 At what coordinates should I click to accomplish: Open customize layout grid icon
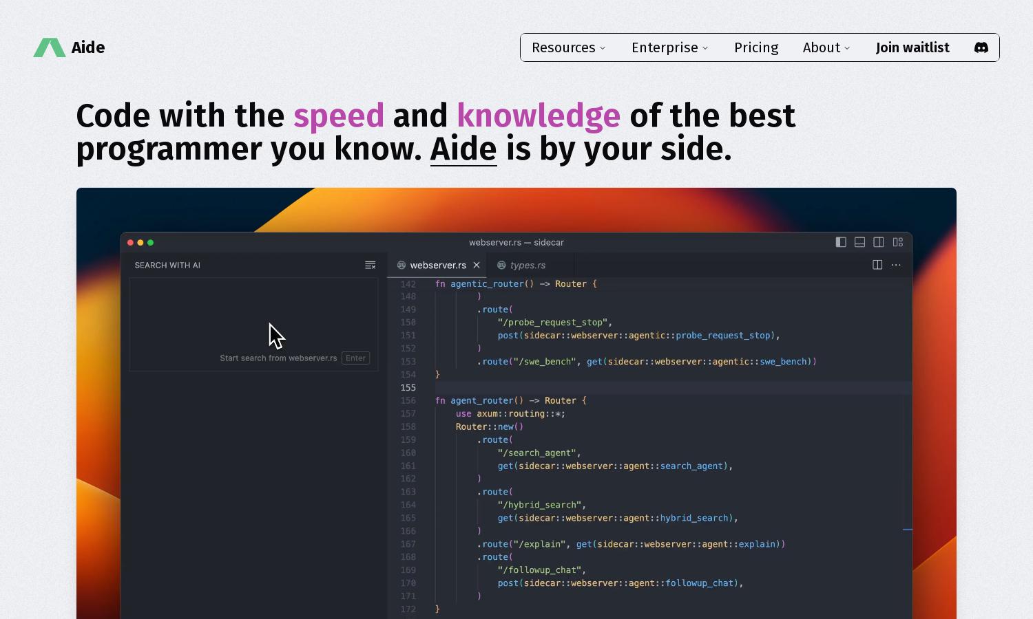pyautogui.click(x=898, y=242)
